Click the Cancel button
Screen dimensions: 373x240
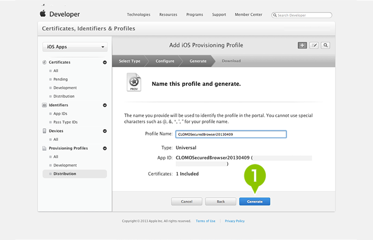click(186, 202)
